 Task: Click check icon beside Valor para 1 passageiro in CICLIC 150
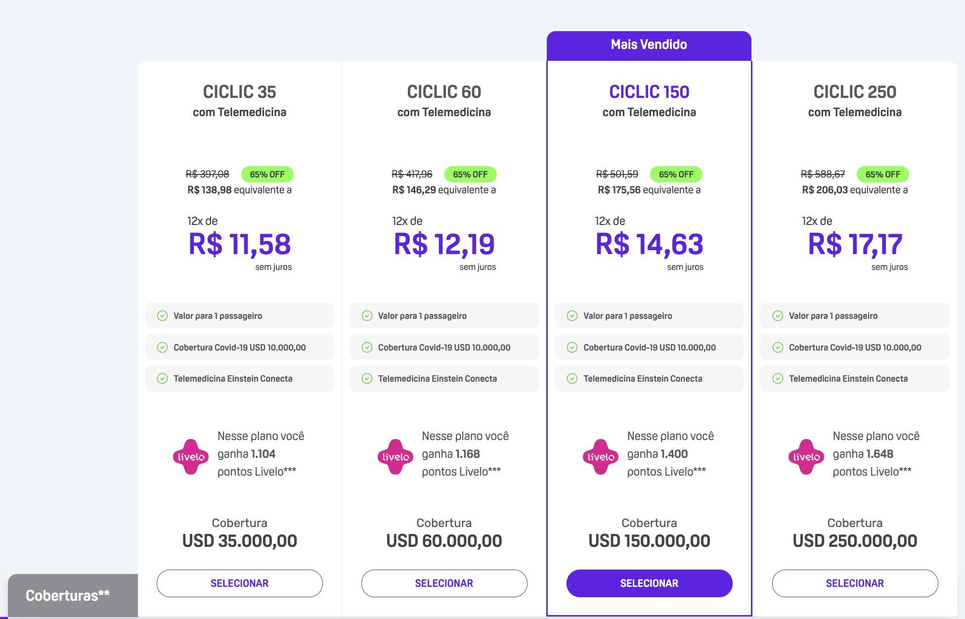pyautogui.click(x=572, y=316)
